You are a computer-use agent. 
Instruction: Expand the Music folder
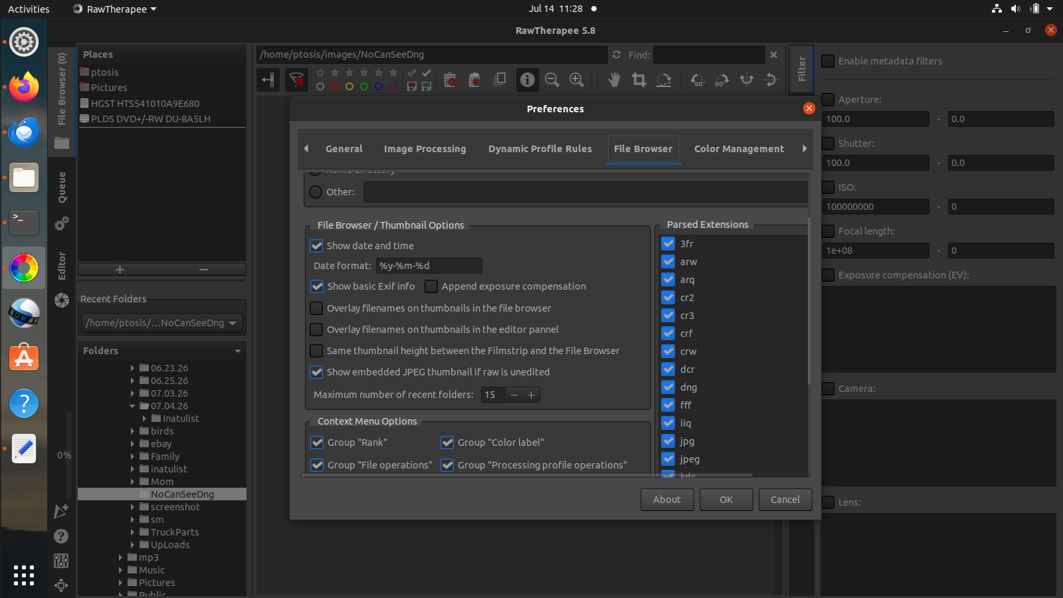click(x=120, y=570)
